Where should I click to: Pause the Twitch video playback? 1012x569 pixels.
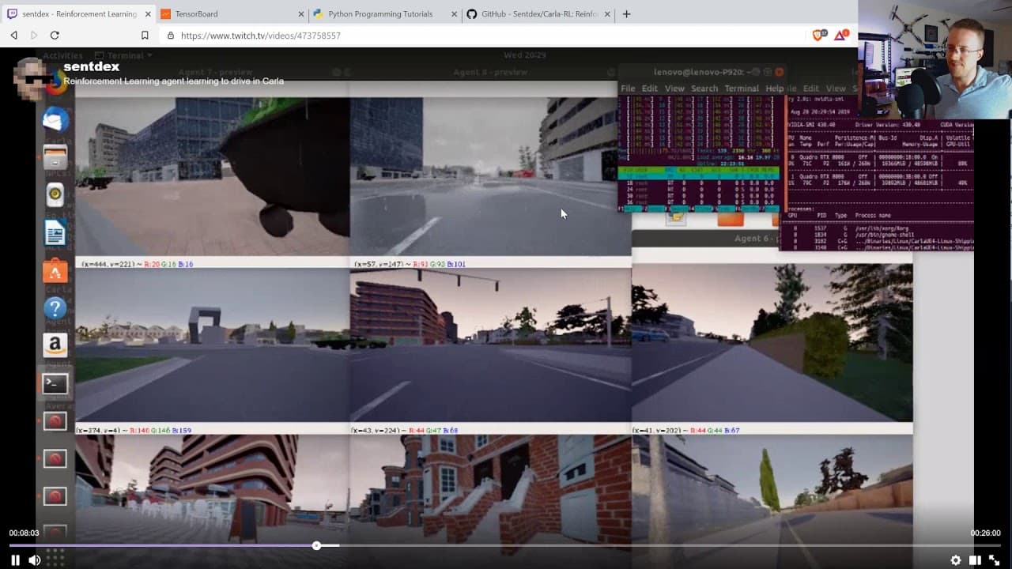pyautogui.click(x=15, y=560)
